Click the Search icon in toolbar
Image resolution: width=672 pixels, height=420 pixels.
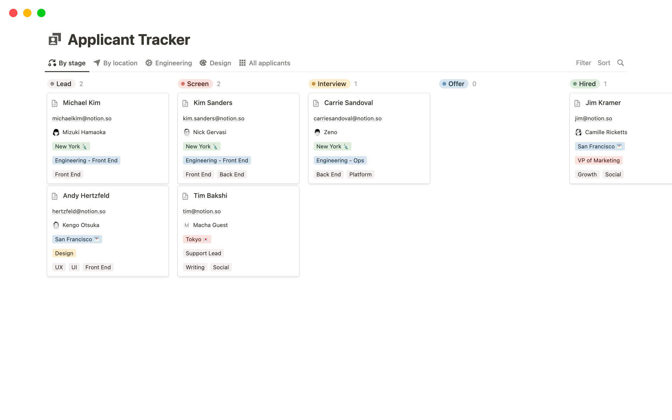pos(621,62)
